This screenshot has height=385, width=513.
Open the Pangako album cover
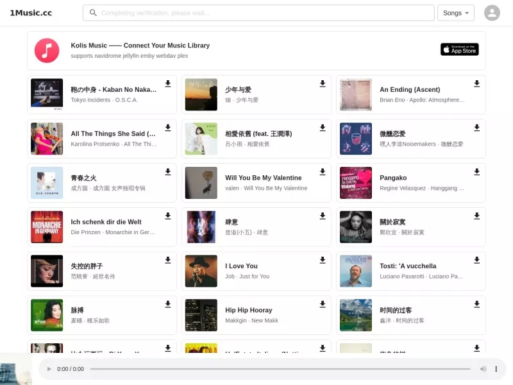coord(356,183)
